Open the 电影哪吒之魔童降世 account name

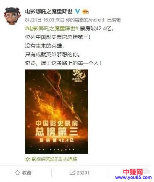[x=49, y=12]
